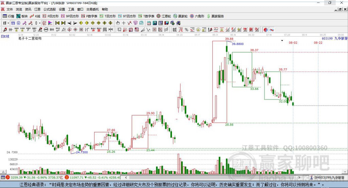Click the 28.88 support price label

[229, 125]
